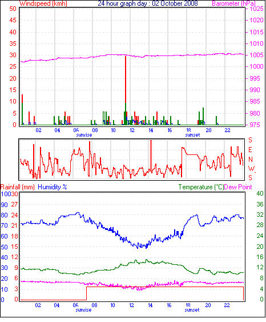Click the Dew Point legend label
Viewport: 266px width, 322px height.
[238, 187]
